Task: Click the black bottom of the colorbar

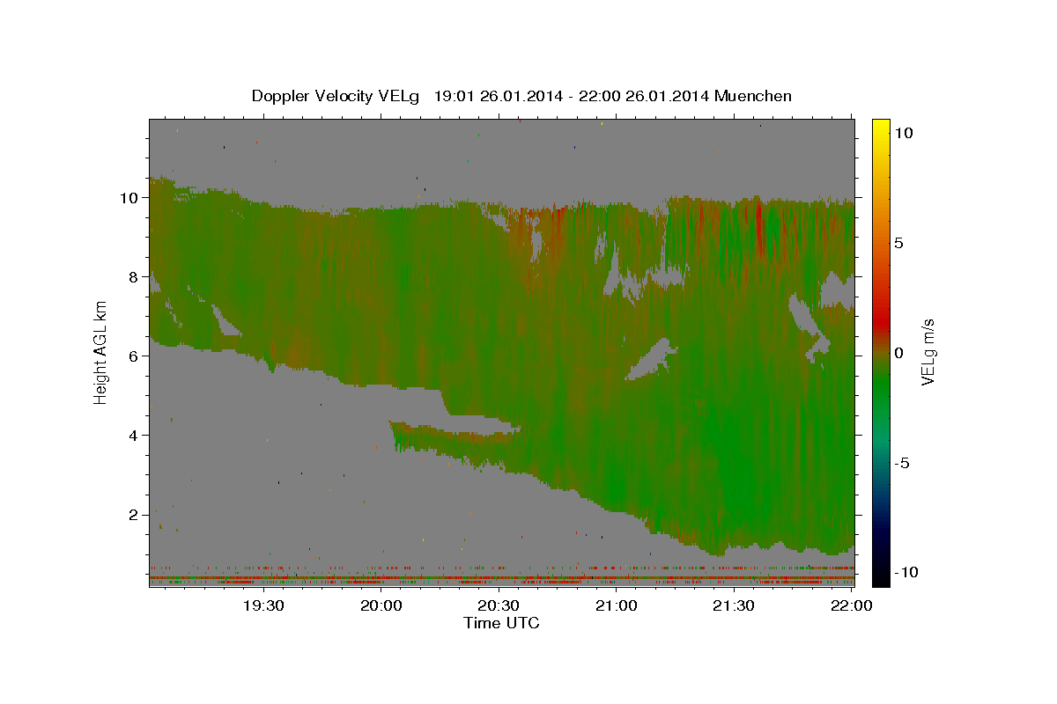Action: 881,577
